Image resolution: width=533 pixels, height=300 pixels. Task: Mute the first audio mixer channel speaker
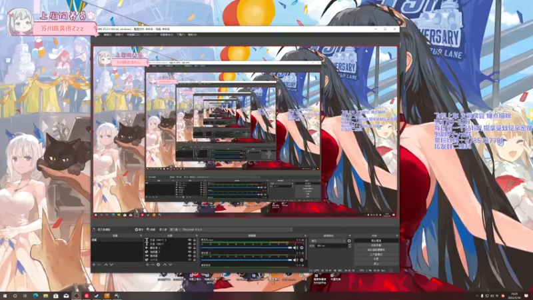coord(296,247)
